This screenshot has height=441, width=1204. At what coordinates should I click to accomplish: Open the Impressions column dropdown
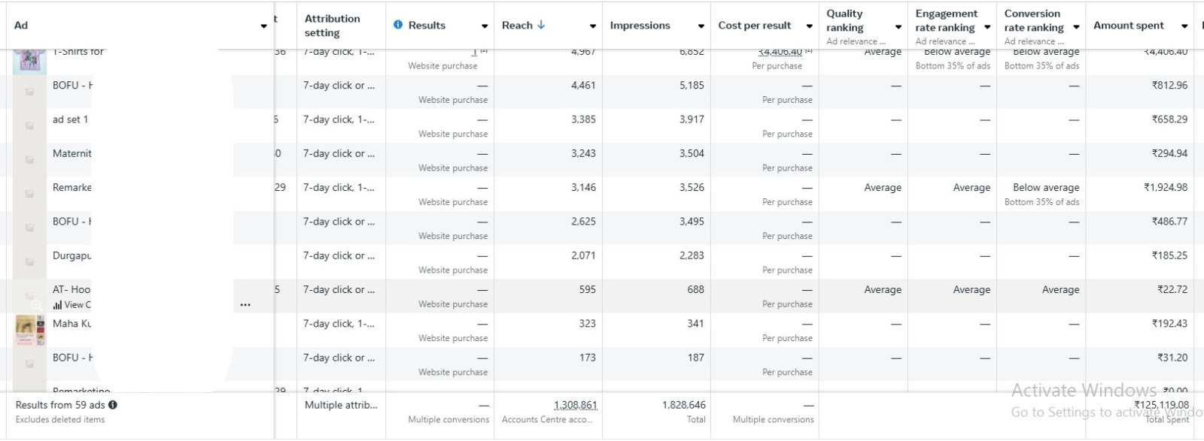pyautogui.click(x=701, y=26)
